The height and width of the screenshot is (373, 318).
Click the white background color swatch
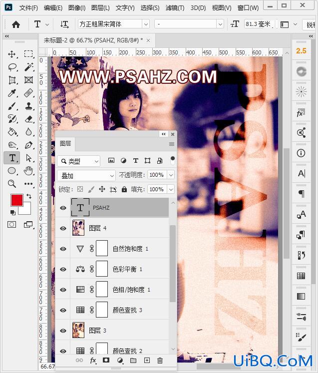pos(26,210)
